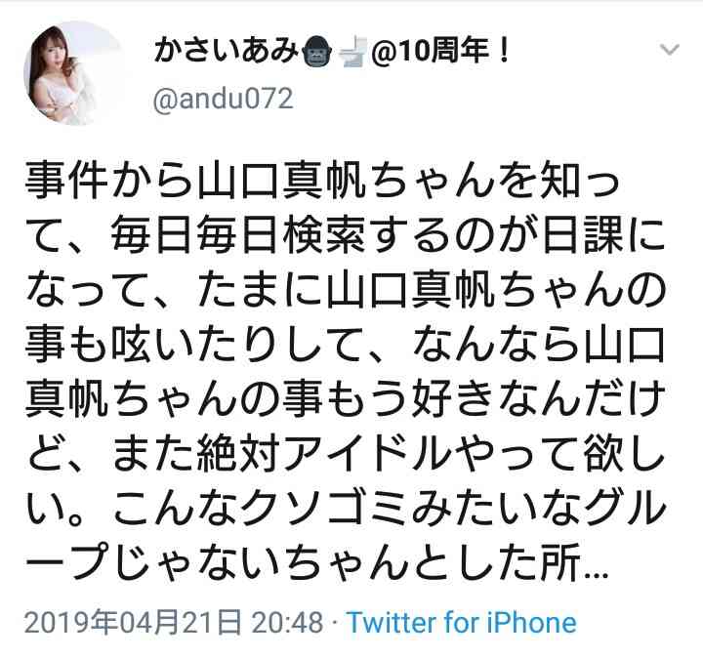Select the line beginning なって、たまに
The width and height of the screenshot is (703, 658).
[346, 290]
